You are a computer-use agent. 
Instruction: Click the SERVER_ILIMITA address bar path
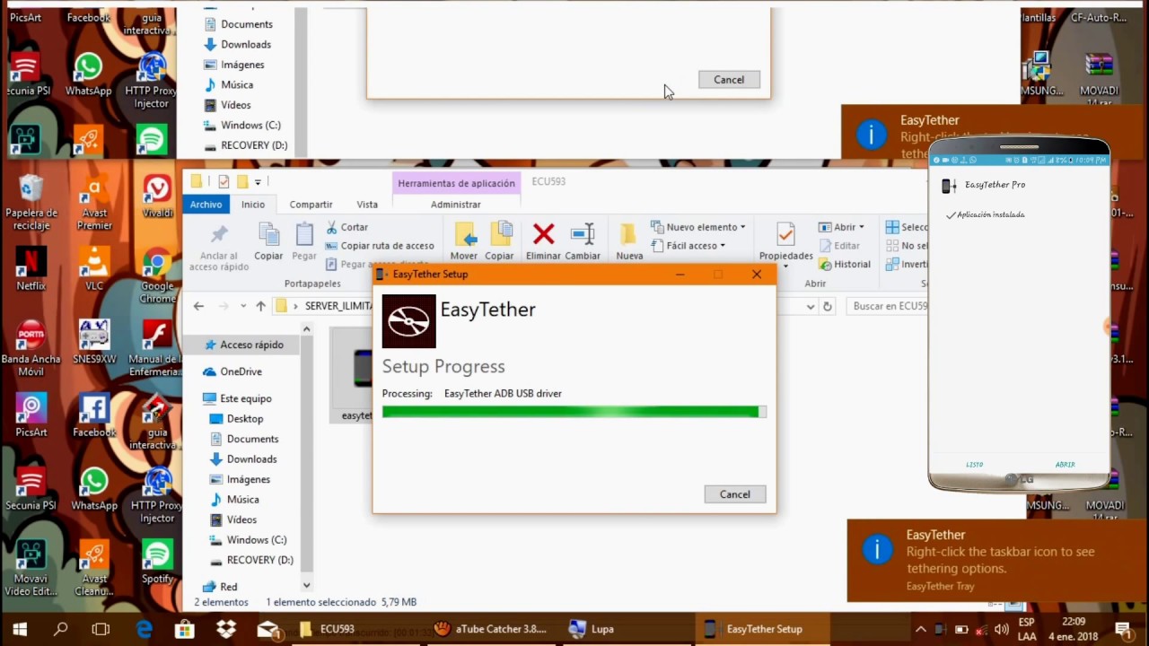[338, 306]
